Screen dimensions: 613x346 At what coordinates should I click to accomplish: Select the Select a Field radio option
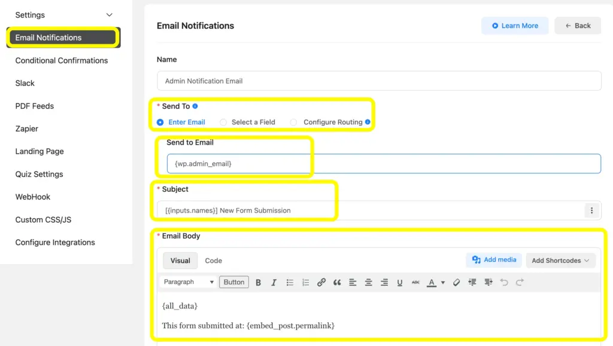223,122
